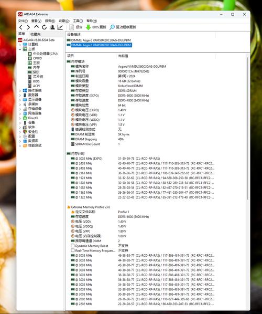
Task: Maximize the AIDA64 Extreme window
Action: pyautogui.click(x=233, y=14)
